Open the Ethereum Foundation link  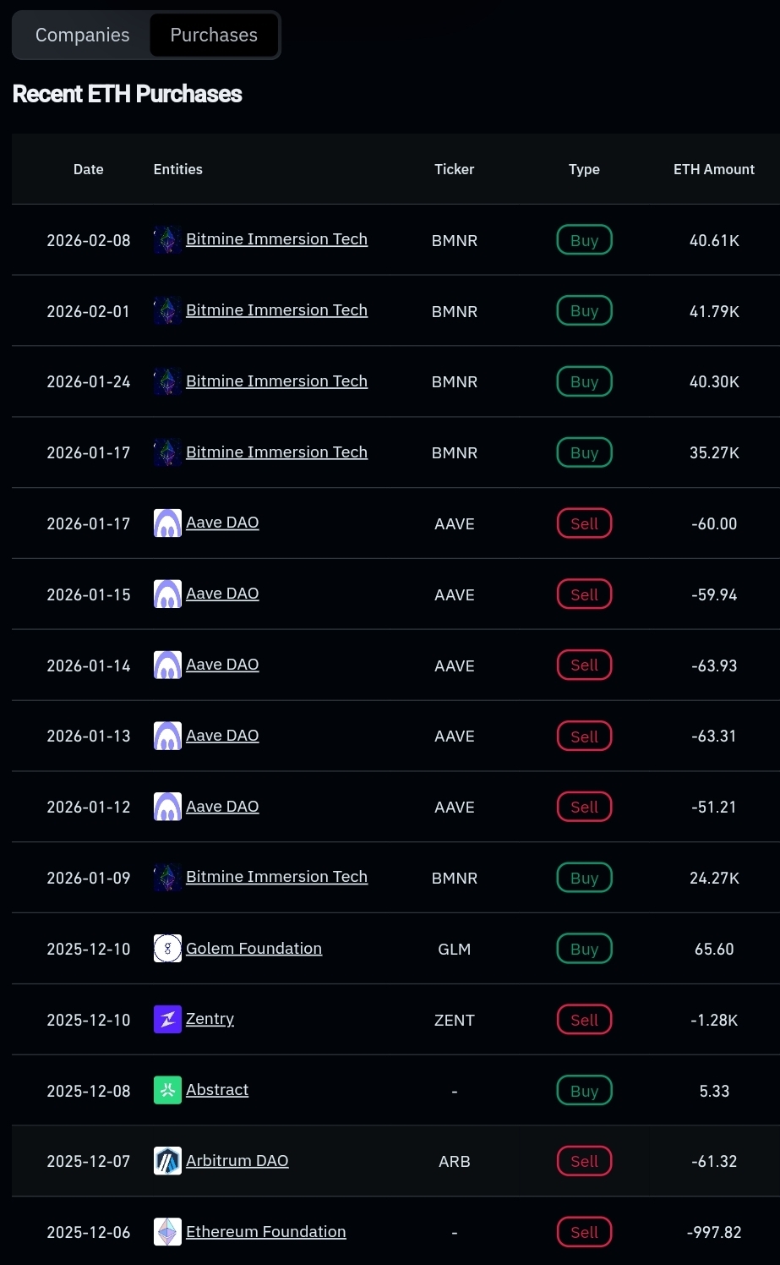pyautogui.click(x=265, y=1232)
